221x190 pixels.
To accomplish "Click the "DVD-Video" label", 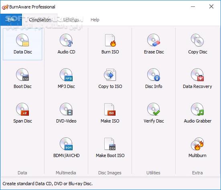I will pos(66,121).
